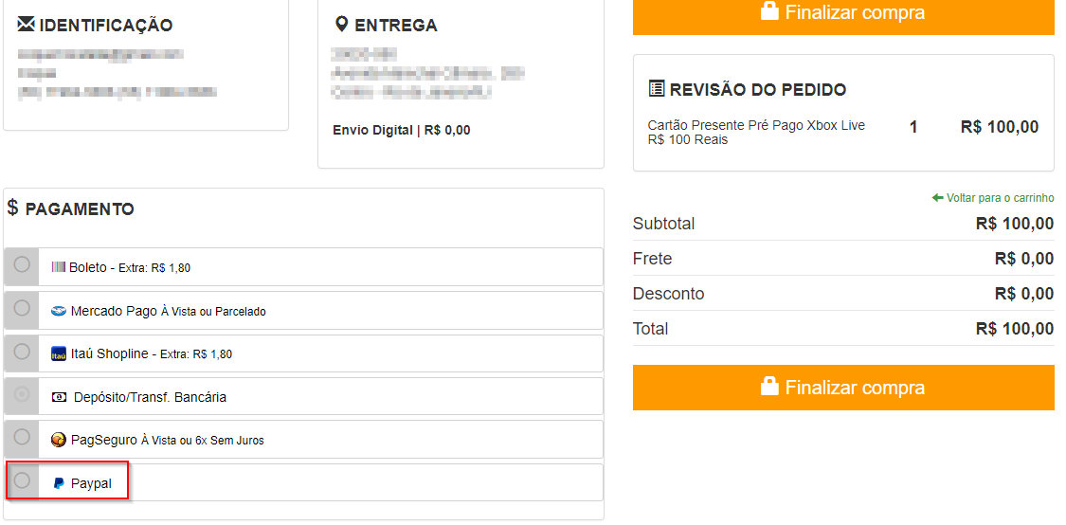The height and width of the screenshot is (525, 1066).
Task: Click the PayPal logo icon
Action: (x=59, y=483)
